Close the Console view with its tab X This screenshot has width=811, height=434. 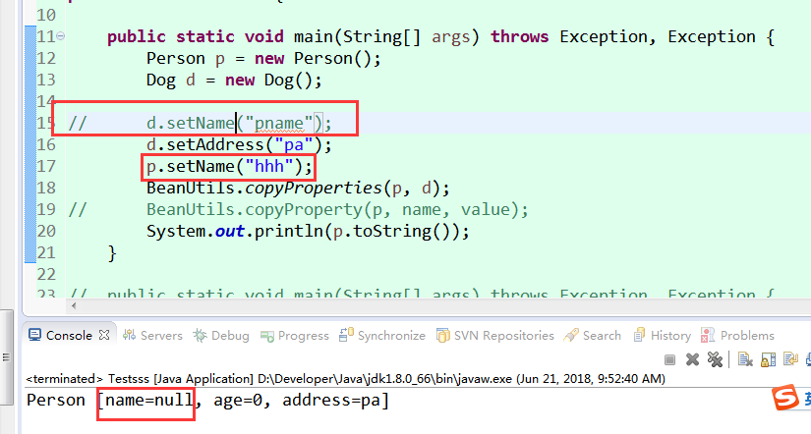104,335
